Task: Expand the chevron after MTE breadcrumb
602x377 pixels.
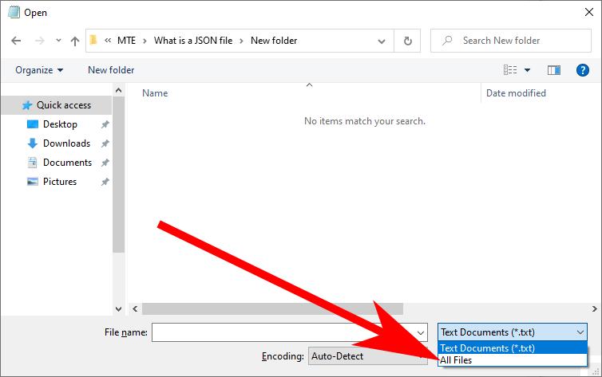Action: [x=145, y=41]
